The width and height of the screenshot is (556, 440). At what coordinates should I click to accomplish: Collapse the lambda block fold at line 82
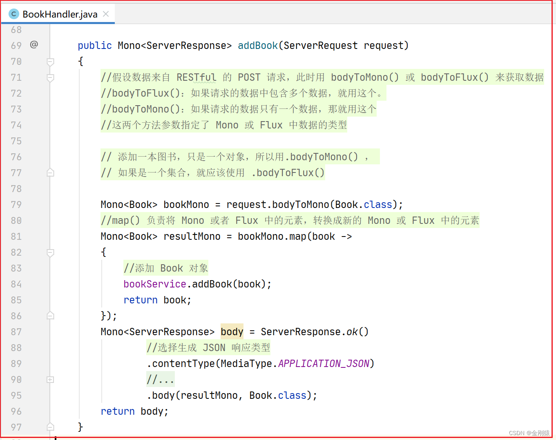click(50, 252)
